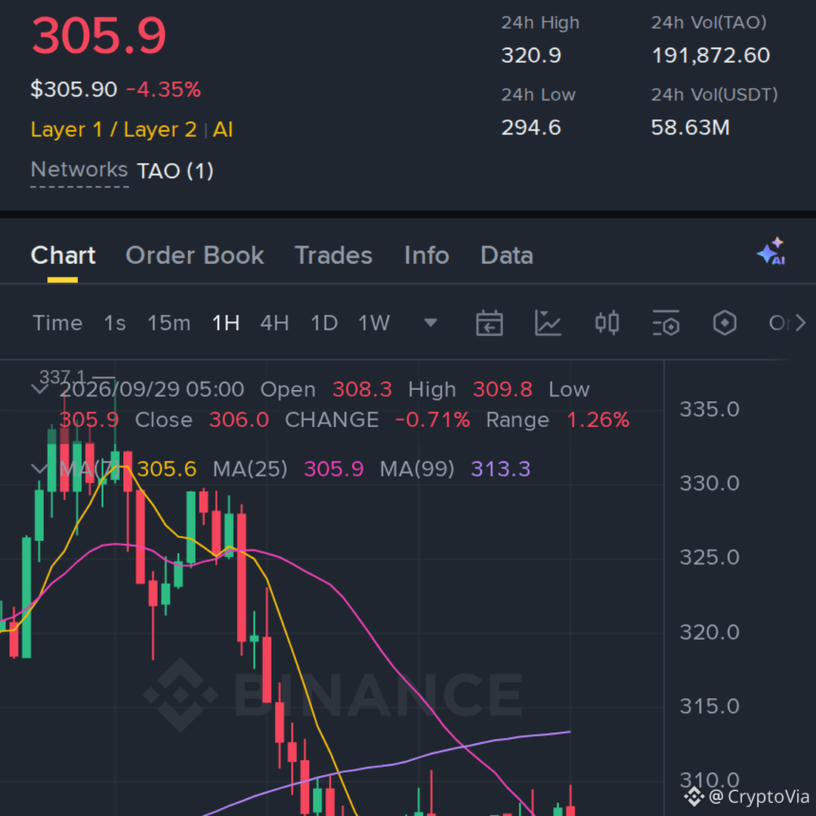
Task: Select the 1H timeframe
Action: [226, 323]
